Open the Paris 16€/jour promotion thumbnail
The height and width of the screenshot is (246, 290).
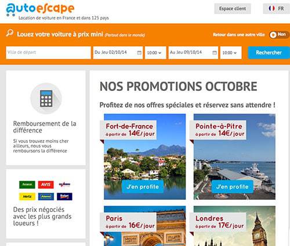pos(143,226)
